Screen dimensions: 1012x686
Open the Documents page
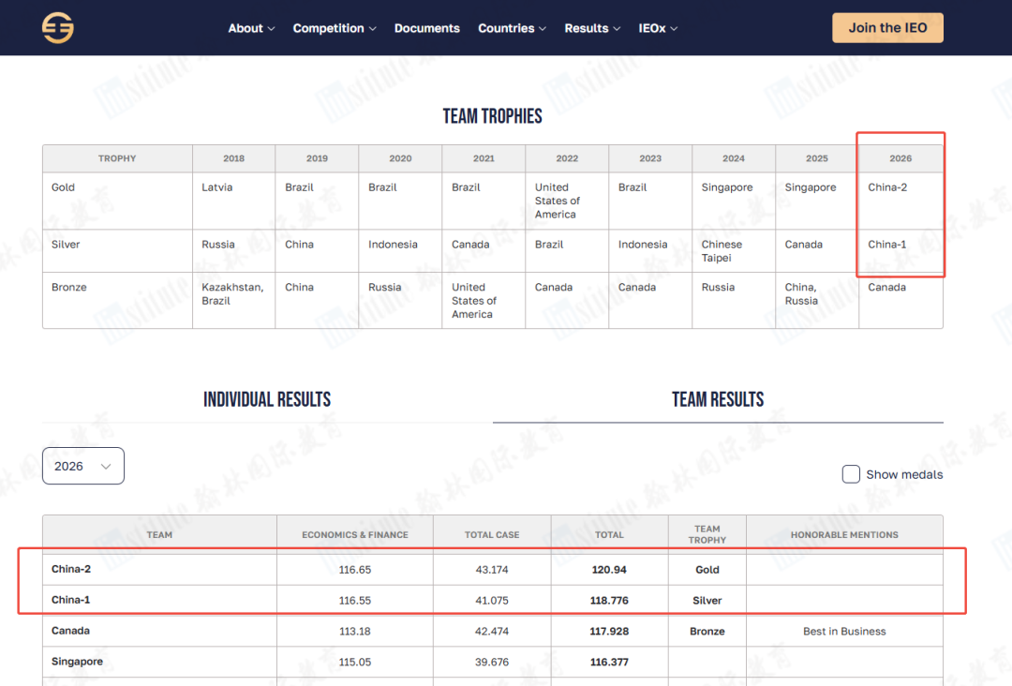coord(426,28)
